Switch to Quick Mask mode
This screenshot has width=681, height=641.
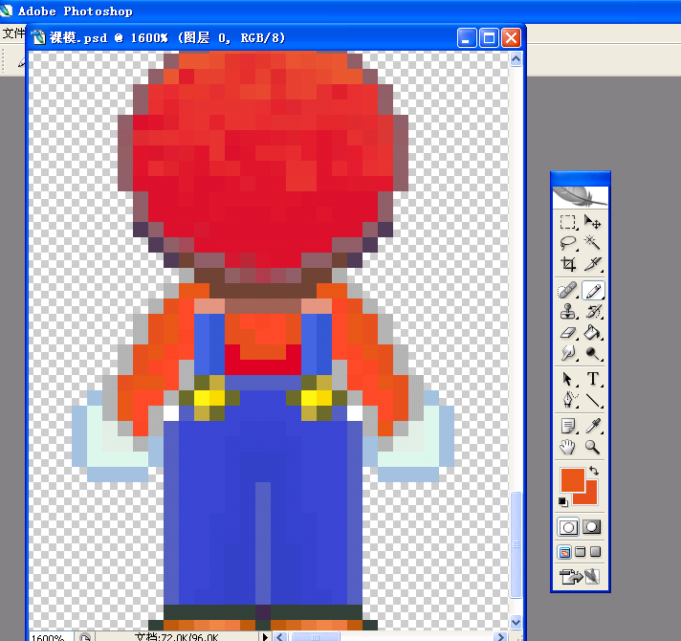(x=591, y=527)
